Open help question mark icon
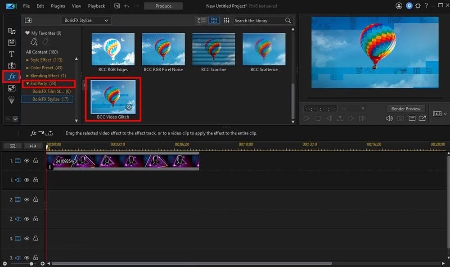The image size is (450, 267). pyautogui.click(x=427, y=6)
